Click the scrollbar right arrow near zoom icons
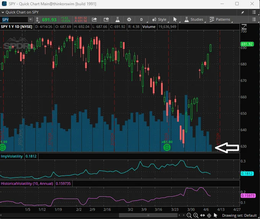Screen dimensions: 260x219 184,215
